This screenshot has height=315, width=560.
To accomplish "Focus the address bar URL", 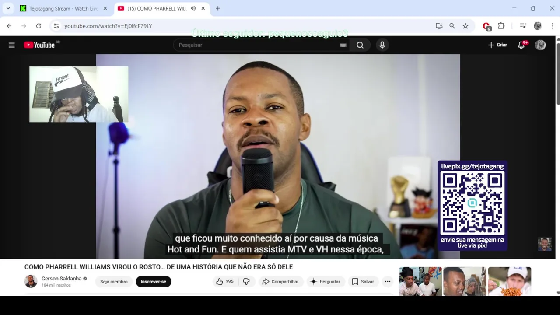I will [108, 26].
